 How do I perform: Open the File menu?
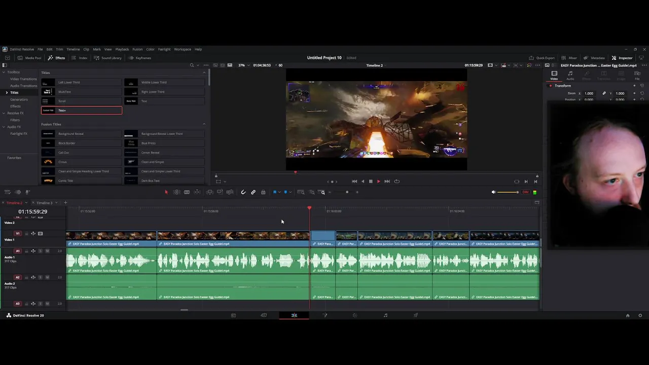point(40,49)
